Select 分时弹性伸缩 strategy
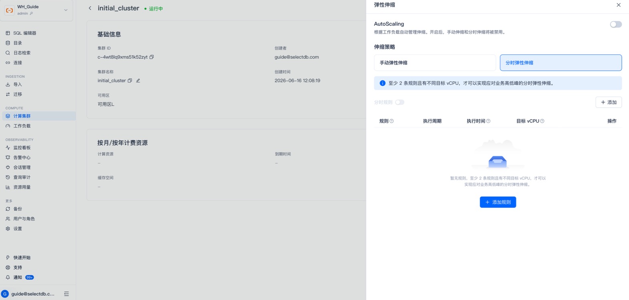Viewport: 629px width, 300px height. point(561,63)
